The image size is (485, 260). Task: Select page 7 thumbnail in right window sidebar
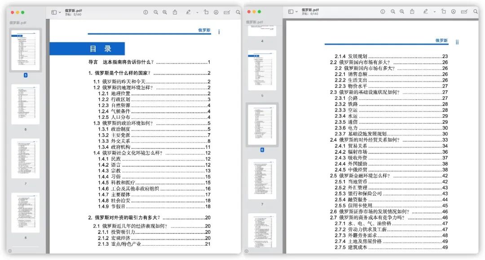point(262,179)
